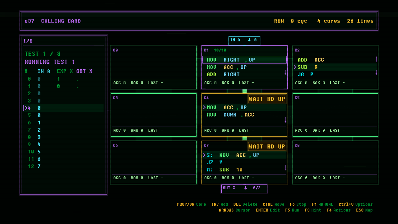Click ARROWS Cursor in the help bar
Screen dimensions: 398x224
234,210
